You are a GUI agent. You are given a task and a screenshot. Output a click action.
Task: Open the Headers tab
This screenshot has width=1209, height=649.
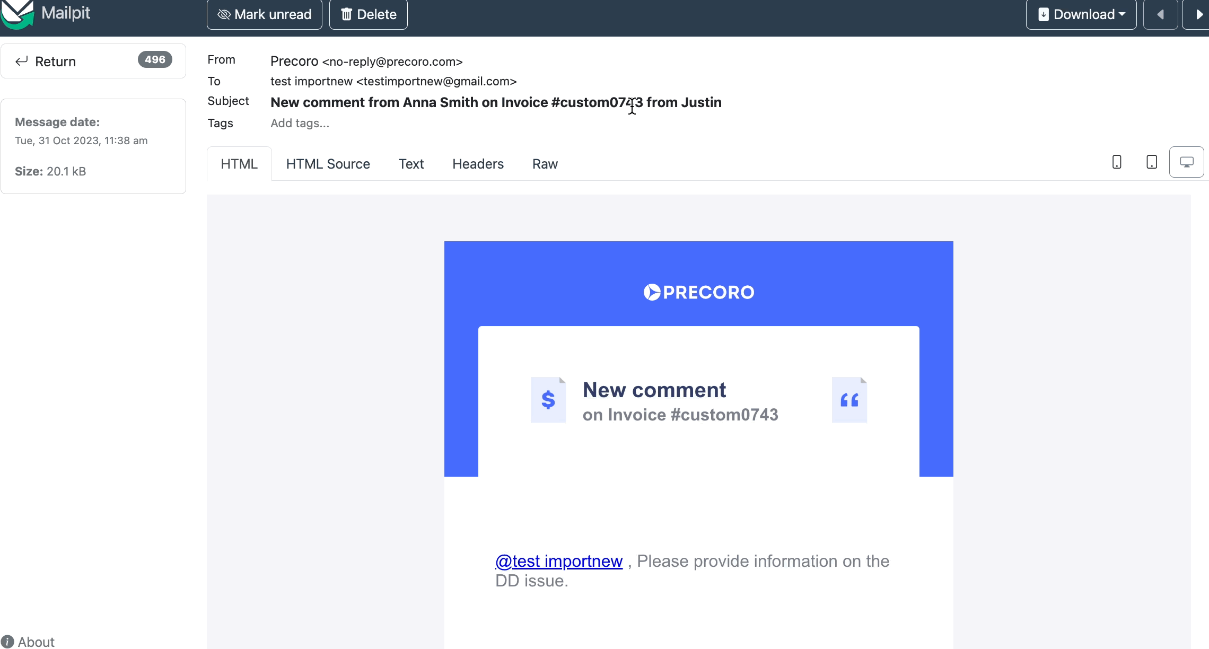(478, 164)
